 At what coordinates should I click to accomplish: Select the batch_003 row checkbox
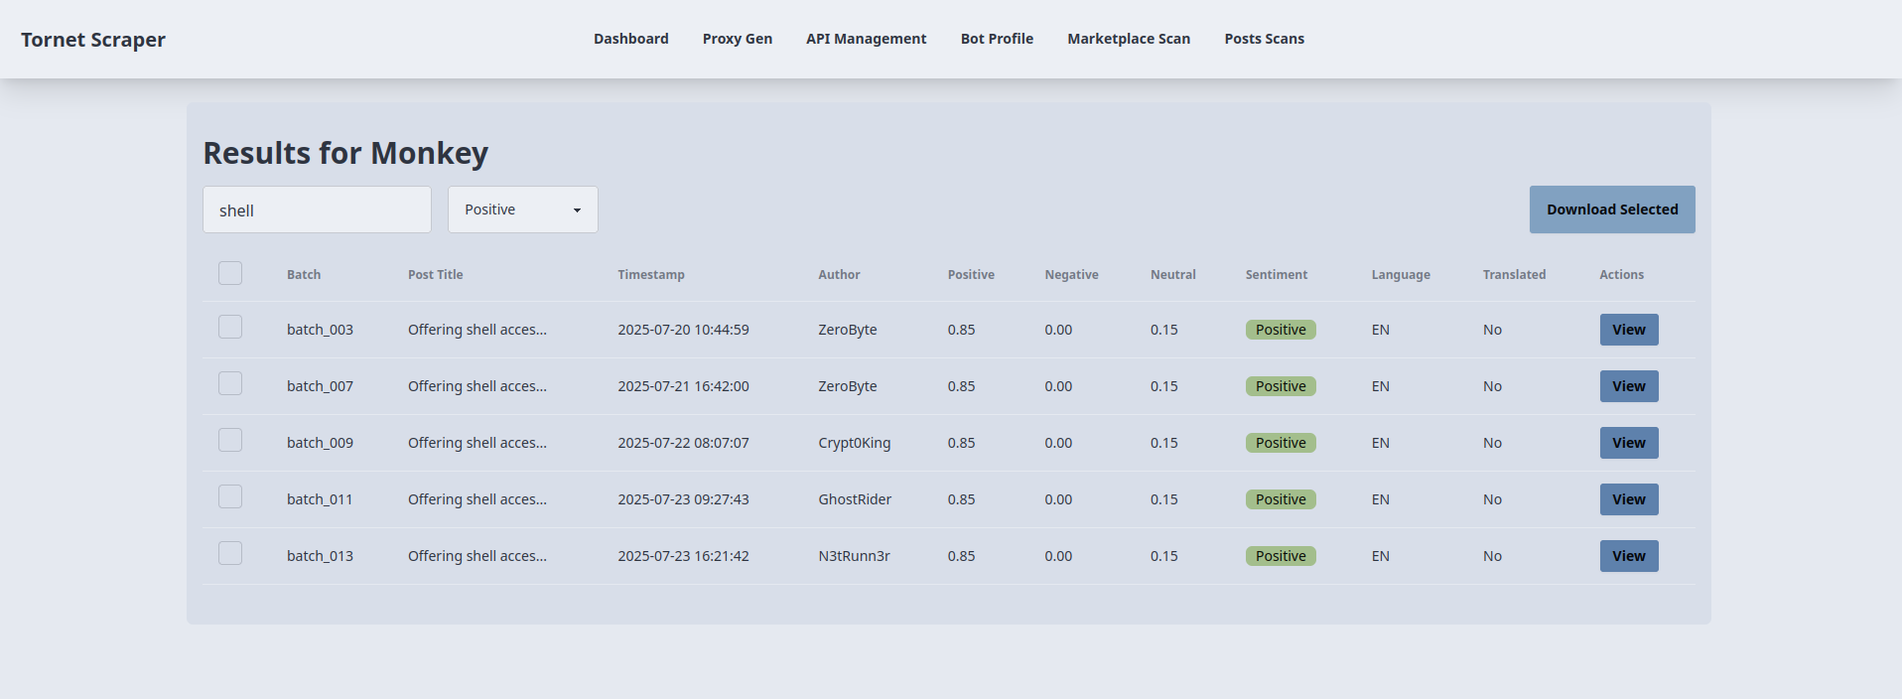(230, 327)
